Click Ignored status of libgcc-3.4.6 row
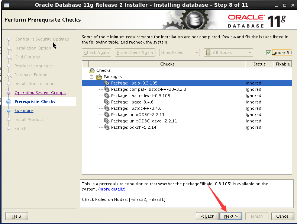This screenshot has height=224, width=297. [254, 102]
